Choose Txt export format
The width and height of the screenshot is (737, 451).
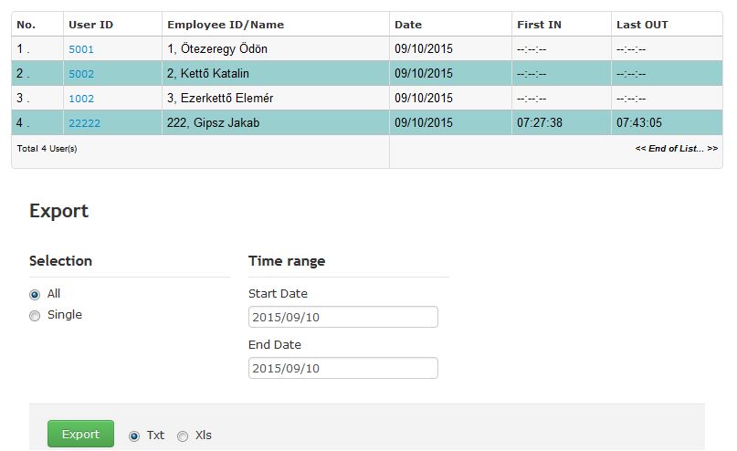pos(134,436)
